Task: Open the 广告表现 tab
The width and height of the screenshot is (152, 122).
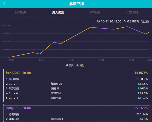Action: 132,12
